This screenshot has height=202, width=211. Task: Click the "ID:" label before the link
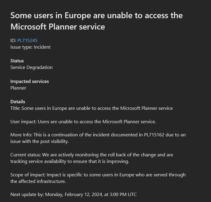pyautogui.click(x=13, y=40)
